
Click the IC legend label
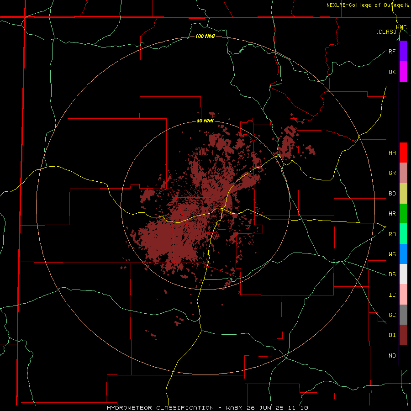pos(392,295)
